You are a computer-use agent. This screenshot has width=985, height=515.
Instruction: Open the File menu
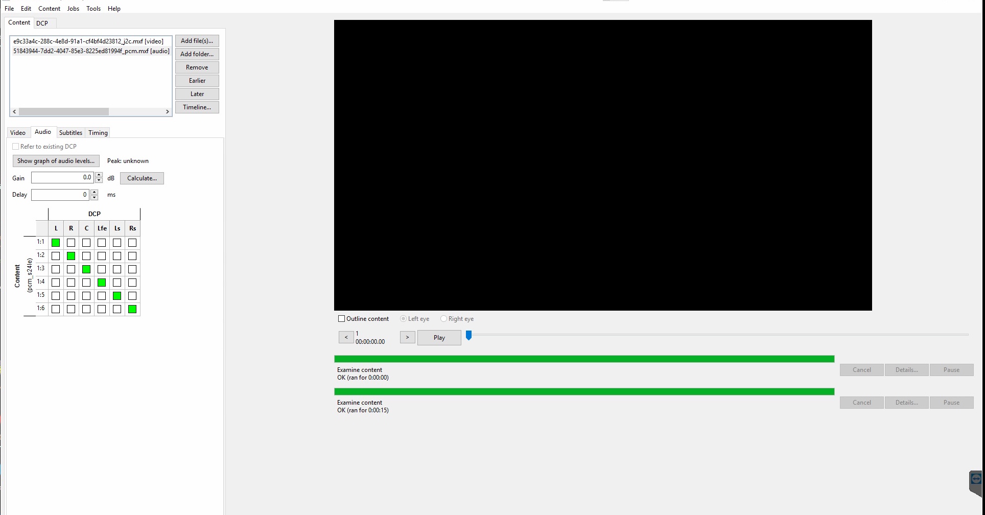9,9
